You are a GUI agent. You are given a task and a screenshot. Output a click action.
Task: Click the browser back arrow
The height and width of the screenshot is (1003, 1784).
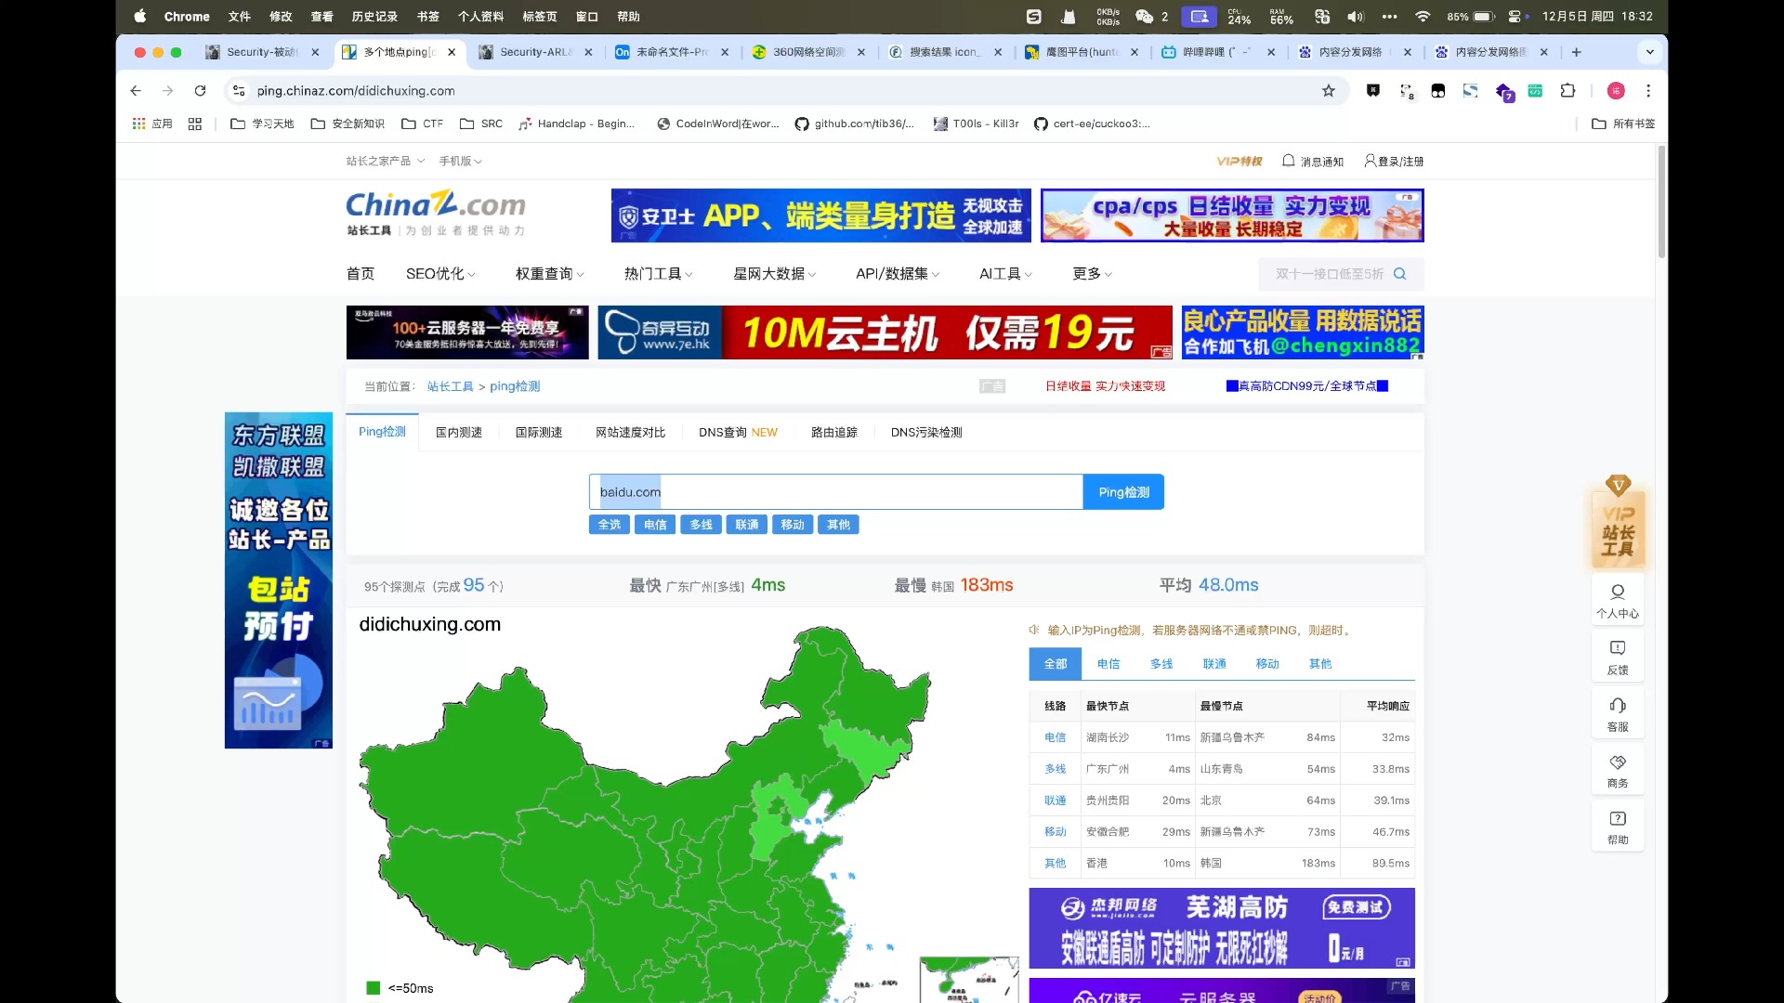click(136, 90)
